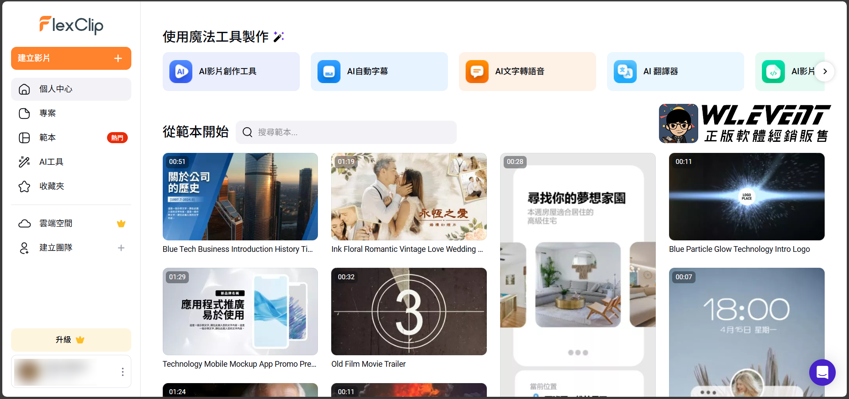Open AI工具 in the sidebar
Viewport: 849px width, 399px height.
[x=71, y=162]
